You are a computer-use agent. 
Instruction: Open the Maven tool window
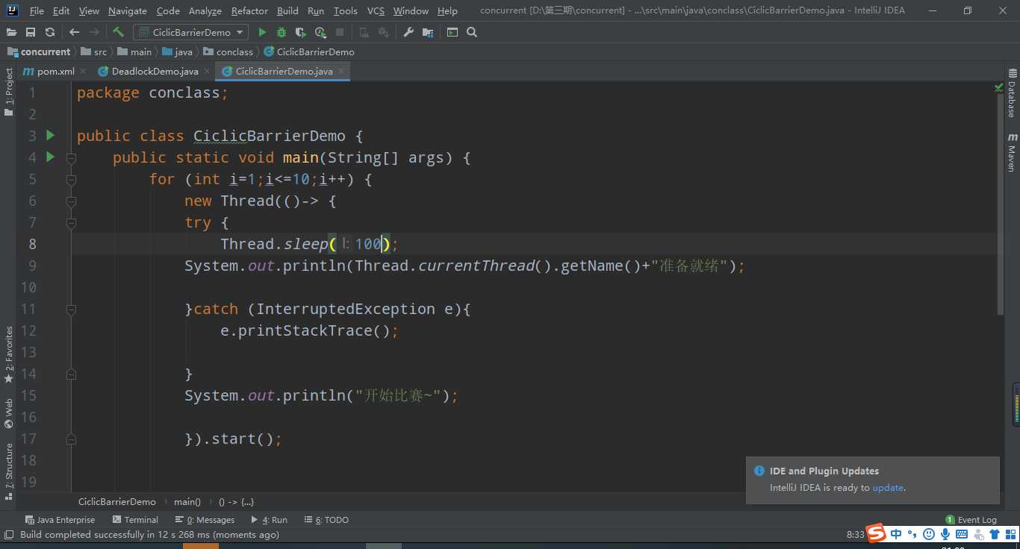pos(1012,153)
